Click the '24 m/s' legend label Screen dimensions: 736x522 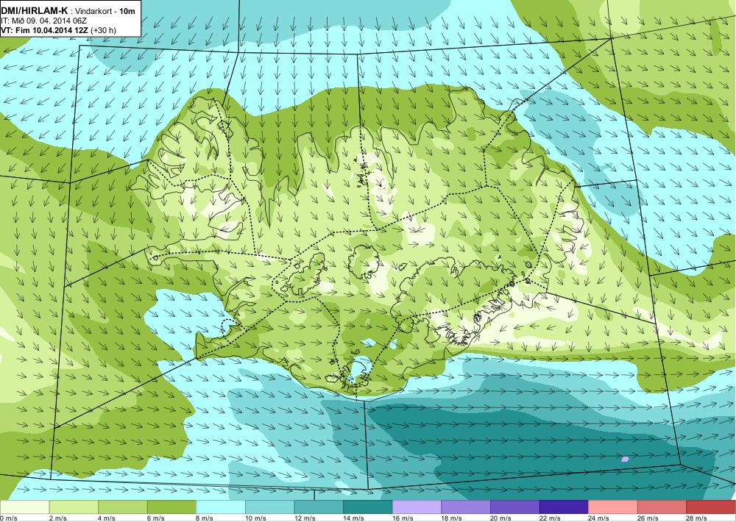[599, 518]
